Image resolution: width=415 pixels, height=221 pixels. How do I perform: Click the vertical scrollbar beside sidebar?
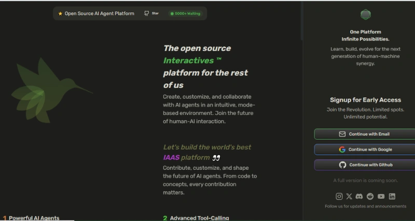tap(302, 21)
